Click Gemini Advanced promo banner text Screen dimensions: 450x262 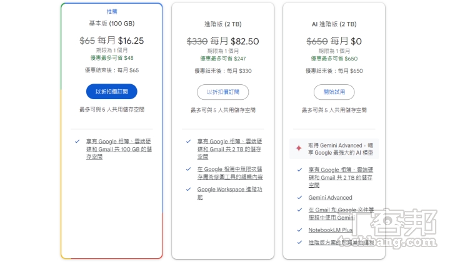tap(341, 149)
